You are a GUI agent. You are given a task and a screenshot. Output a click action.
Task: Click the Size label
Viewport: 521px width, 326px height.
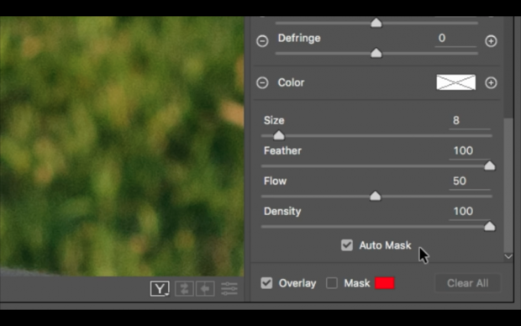[274, 120]
